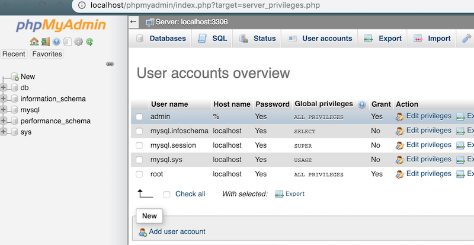The image size is (474, 245).
Task: Click wrench settings icon in top tabs
Action: pyautogui.click(x=467, y=38)
